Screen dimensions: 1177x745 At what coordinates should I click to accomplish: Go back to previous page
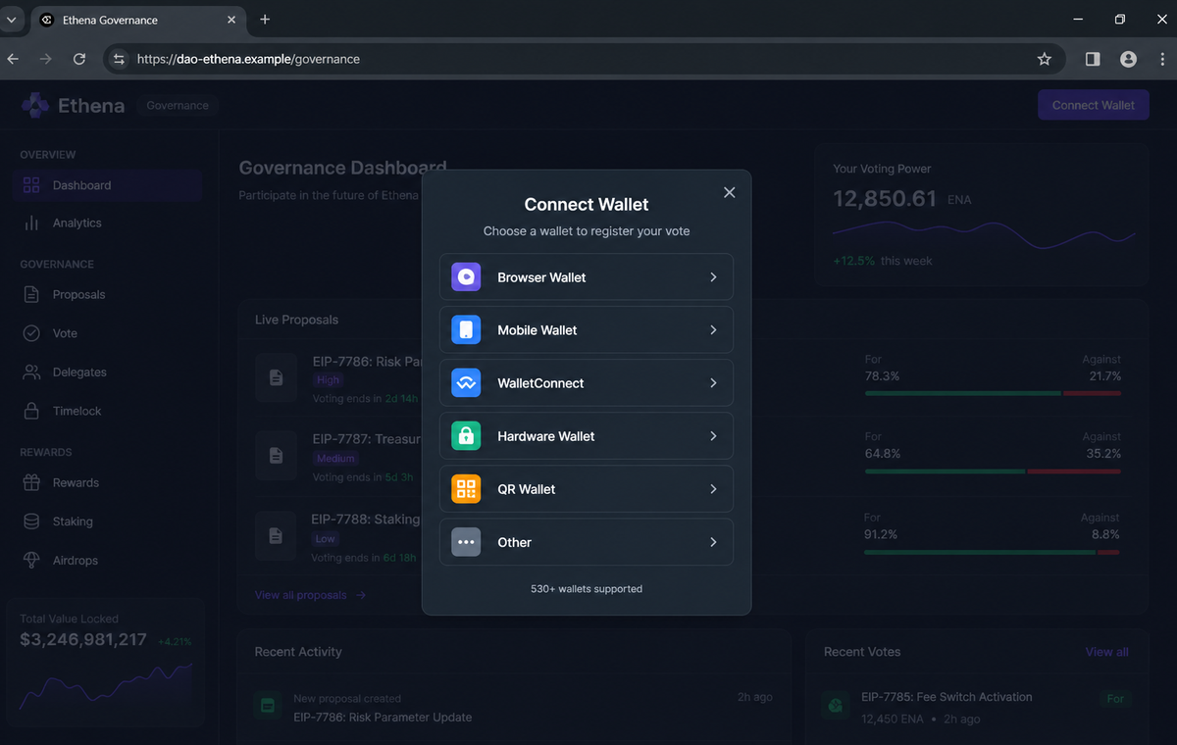pos(13,59)
